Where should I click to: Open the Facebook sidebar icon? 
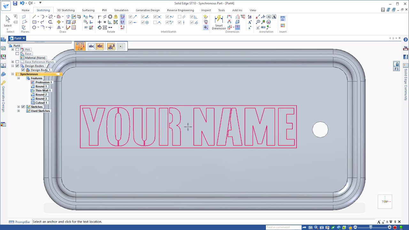406,57
